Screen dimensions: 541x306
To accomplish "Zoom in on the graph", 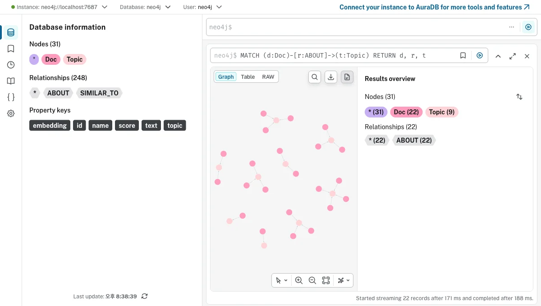I will (x=298, y=280).
